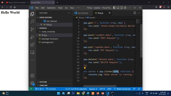Open package-lock.json in explorer
Image resolution: width=171 pixels, height=96 pixels.
pos(50,39)
